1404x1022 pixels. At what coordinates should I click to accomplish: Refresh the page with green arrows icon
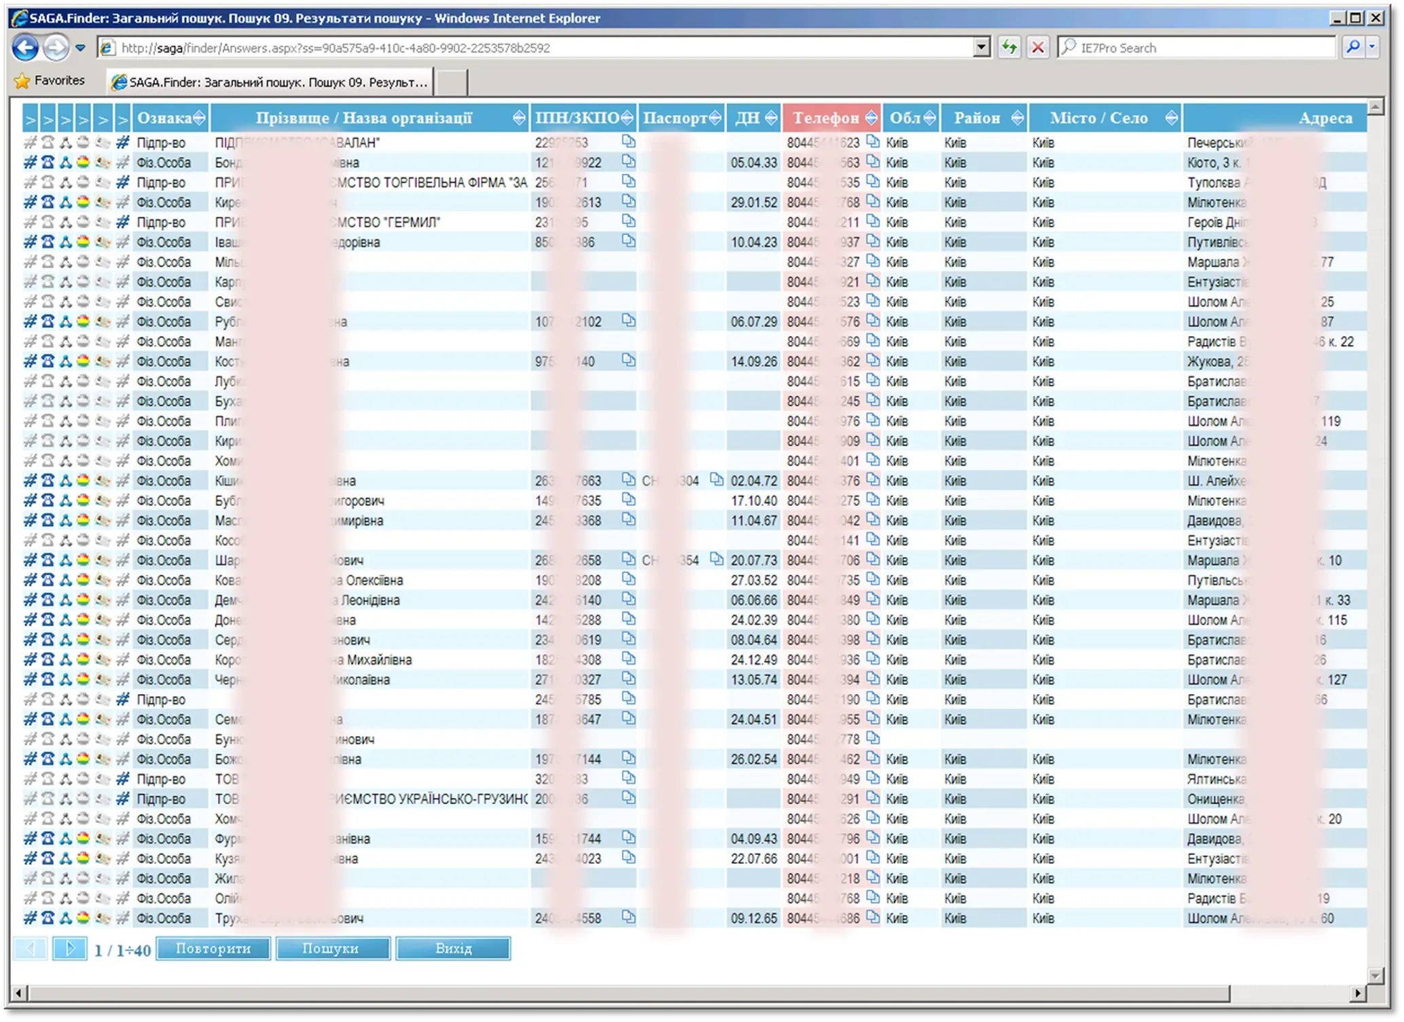point(1009,48)
